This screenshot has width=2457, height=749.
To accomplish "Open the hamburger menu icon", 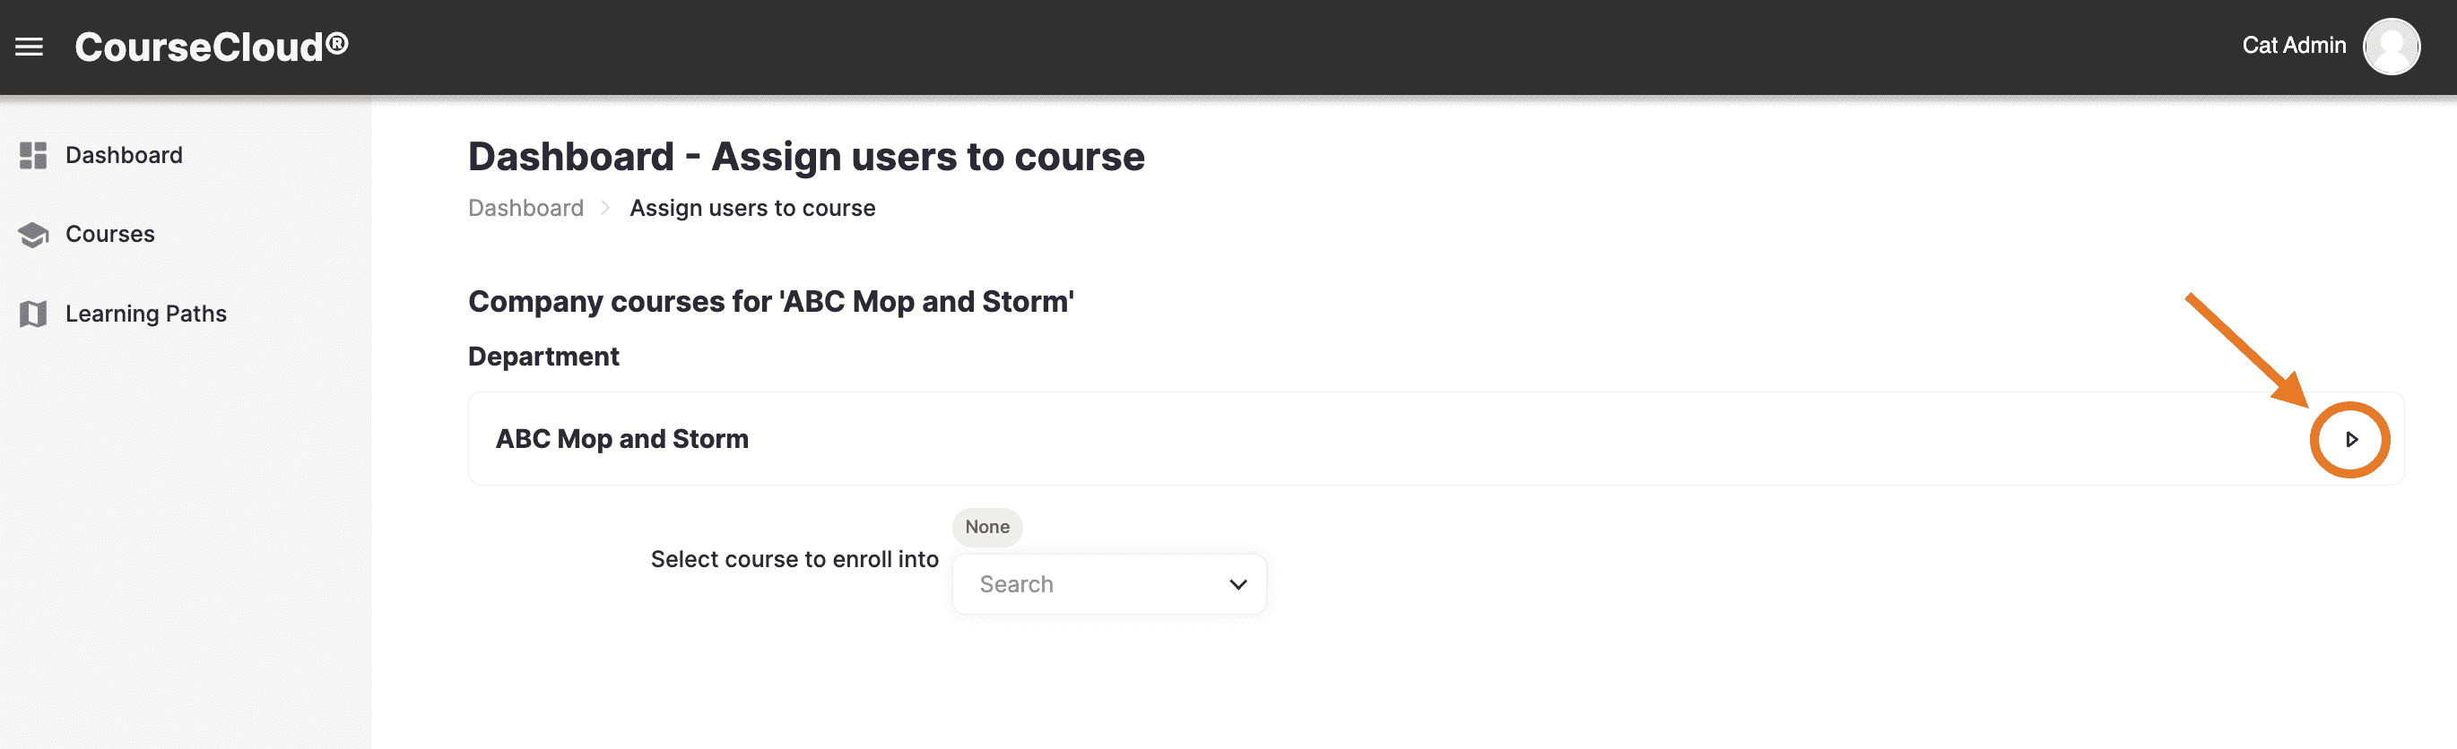I will pyautogui.click(x=30, y=46).
